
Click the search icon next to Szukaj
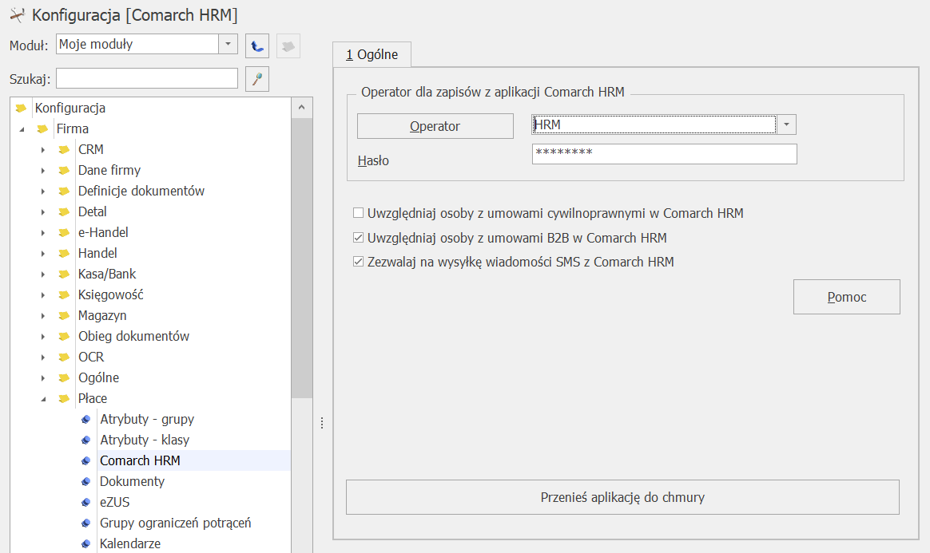tap(256, 79)
